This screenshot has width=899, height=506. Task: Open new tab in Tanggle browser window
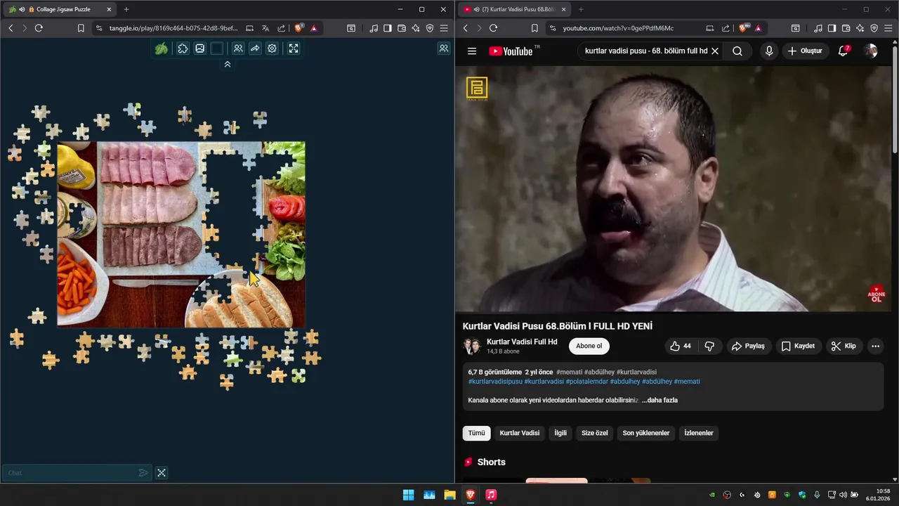pyautogui.click(x=126, y=9)
